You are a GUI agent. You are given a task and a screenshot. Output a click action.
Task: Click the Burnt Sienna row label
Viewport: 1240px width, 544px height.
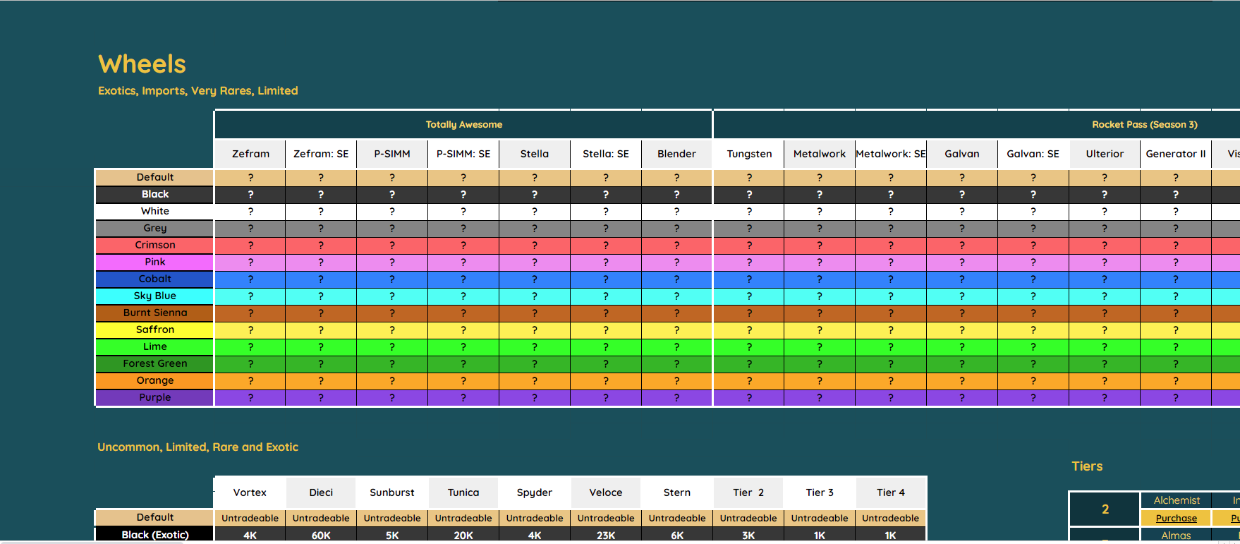coord(154,313)
